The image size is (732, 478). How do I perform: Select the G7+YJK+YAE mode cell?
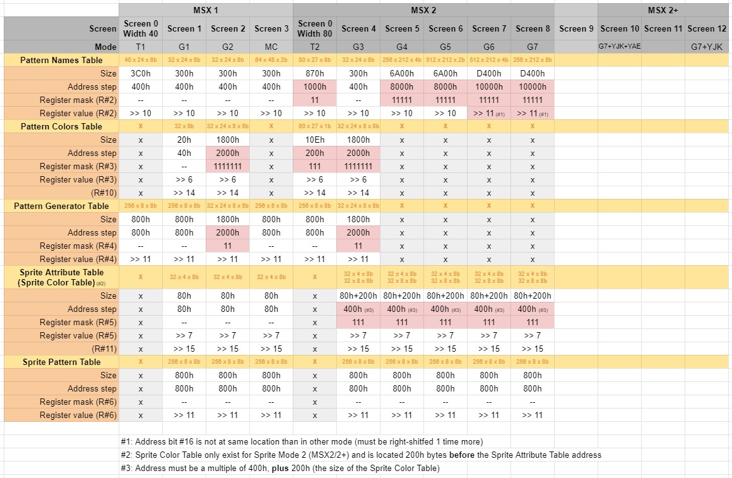click(x=620, y=47)
